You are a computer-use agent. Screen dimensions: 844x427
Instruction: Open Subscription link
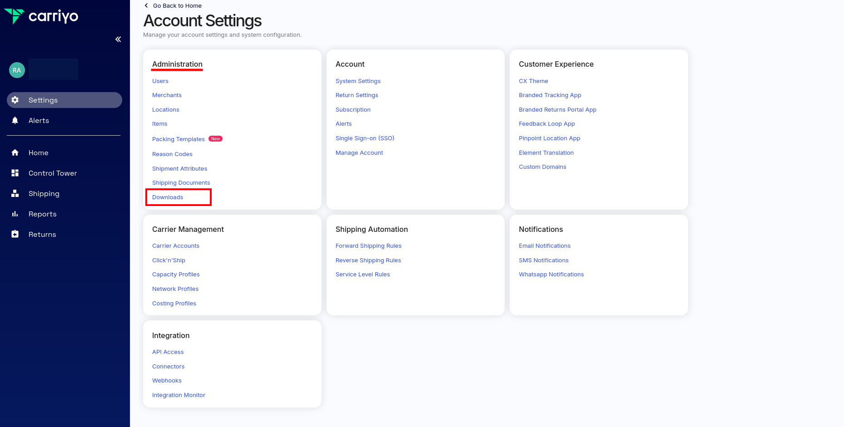coord(353,109)
